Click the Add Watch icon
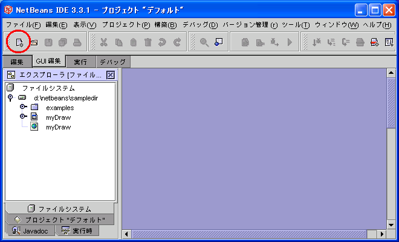Image resolution: width=399 pixels, height=242 pixels. coord(389,42)
